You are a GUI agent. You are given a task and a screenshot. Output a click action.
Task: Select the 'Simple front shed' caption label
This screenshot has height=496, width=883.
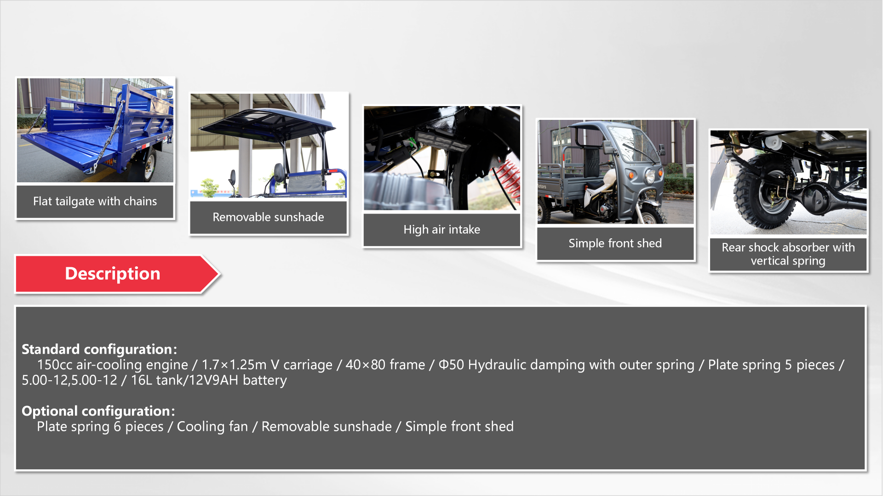click(615, 243)
